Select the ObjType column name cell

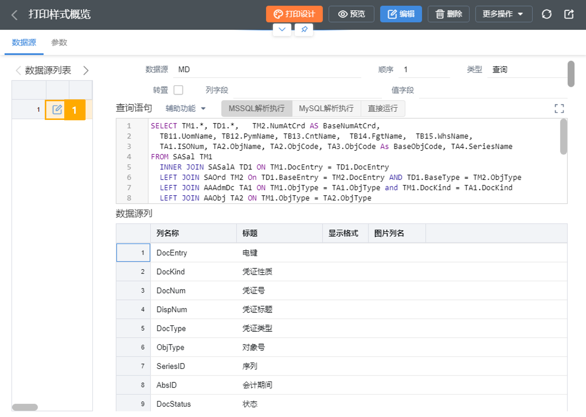193,347
